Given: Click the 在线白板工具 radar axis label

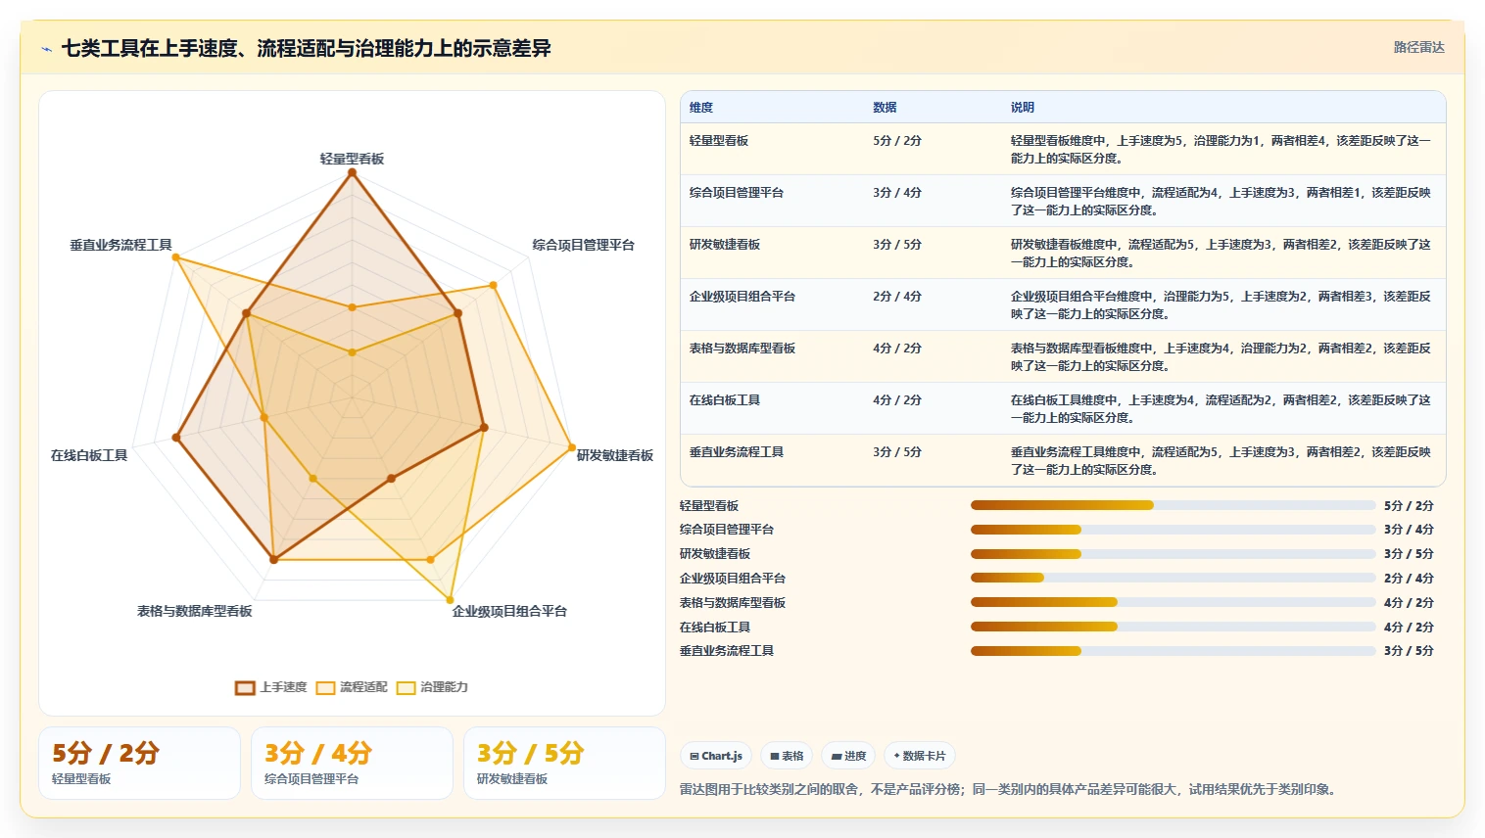Looking at the screenshot, I should (89, 455).
